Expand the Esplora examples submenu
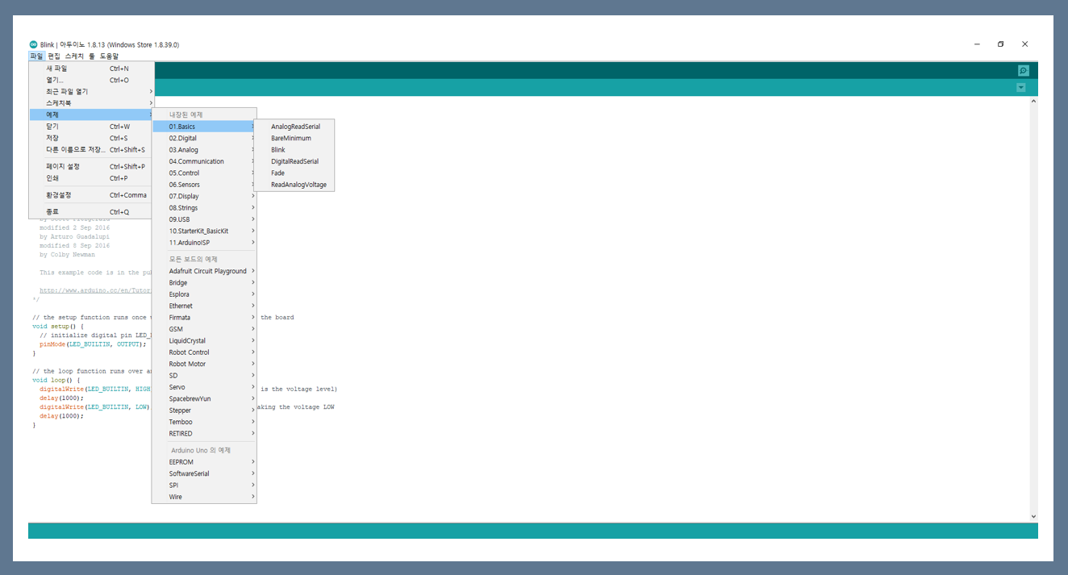This screenshot has width=1068, height=575. point(204,294)
